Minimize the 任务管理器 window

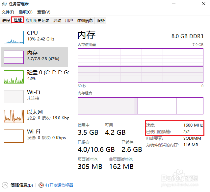(174, 4)
